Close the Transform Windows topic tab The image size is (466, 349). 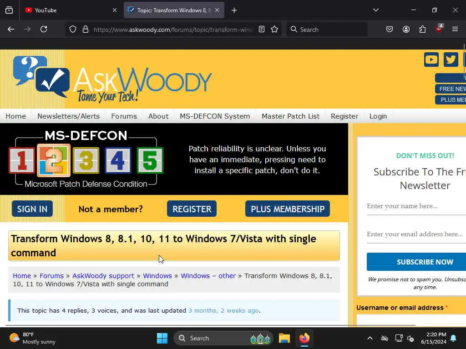pyautogui.click(x=217, y=10)
